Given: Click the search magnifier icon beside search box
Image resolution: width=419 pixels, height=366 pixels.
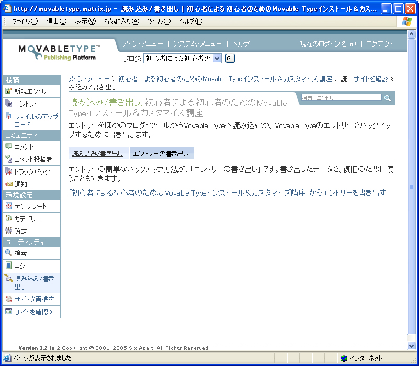Looking at the screenshot, I should tap(388, 98).
